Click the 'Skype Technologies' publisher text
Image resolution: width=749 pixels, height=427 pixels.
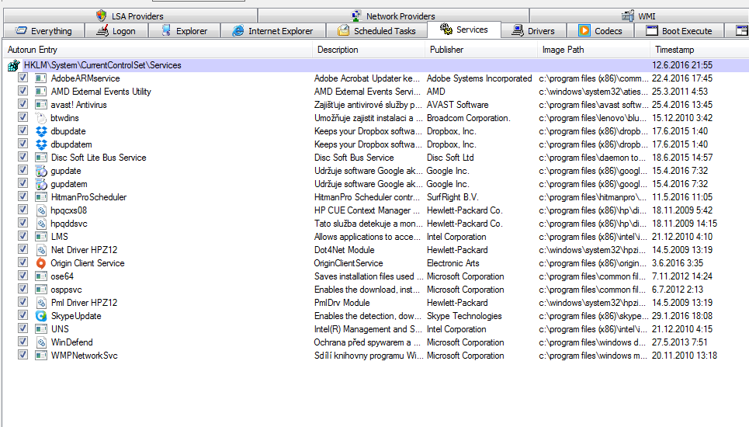(464, 316)
